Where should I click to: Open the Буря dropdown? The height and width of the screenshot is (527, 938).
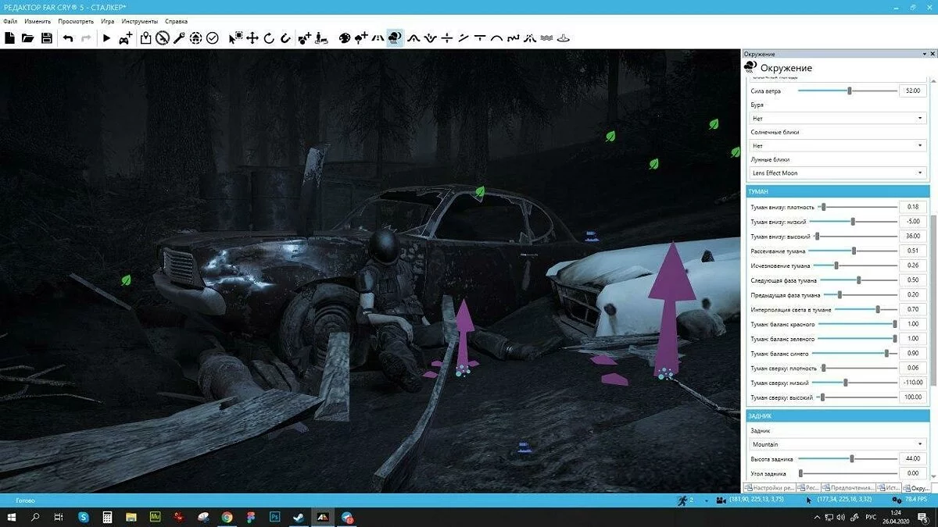coord(837,119)
